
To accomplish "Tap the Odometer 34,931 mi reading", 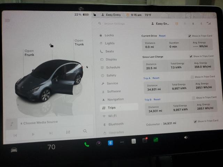I will click(x=161, y=124).
